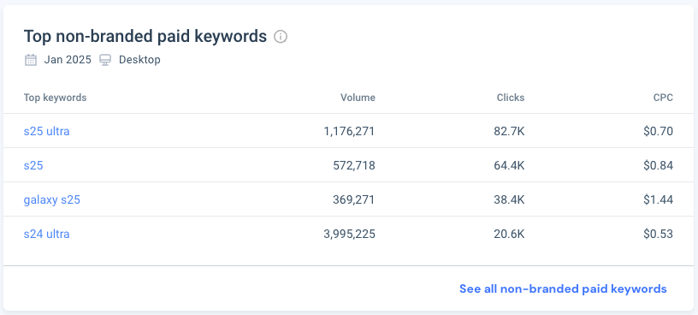Image resolution: width=698 pixels, height=315 pixels.
Task: Click the CPC column header
Action: pyautogui.click(x=663, y=98)
